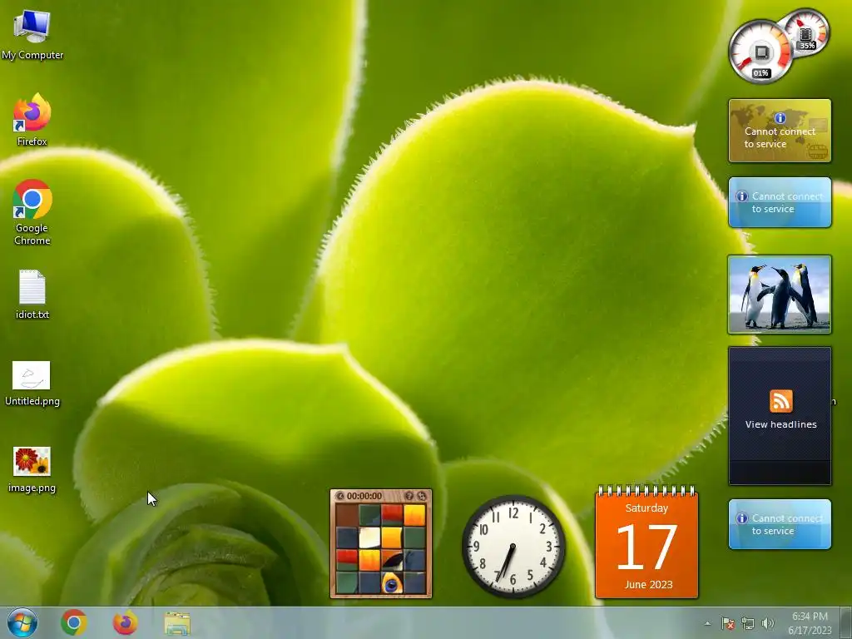Select the image.png flower thumbnail icon
Viewport: 852px width, 639px height.
(x=32, y=469)
